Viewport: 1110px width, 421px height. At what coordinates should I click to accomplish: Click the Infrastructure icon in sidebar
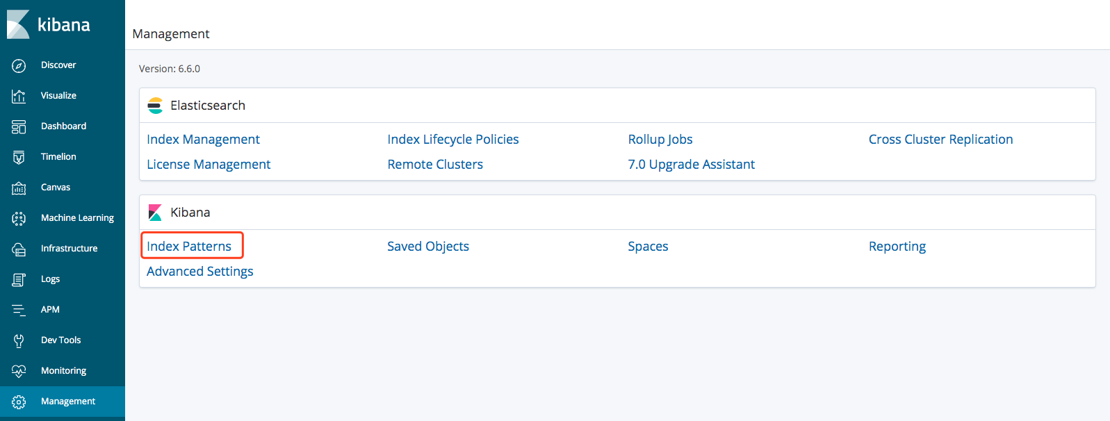[19, 249]
